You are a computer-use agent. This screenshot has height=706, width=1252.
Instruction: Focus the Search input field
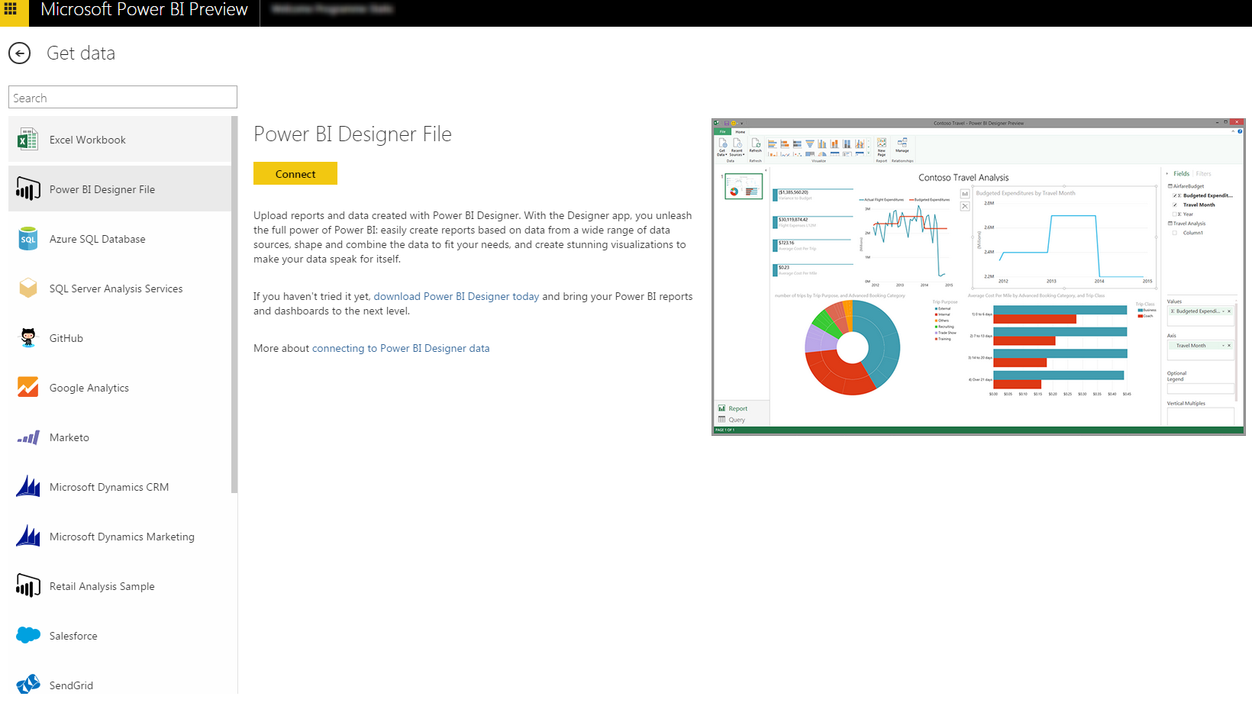point(123,97)
